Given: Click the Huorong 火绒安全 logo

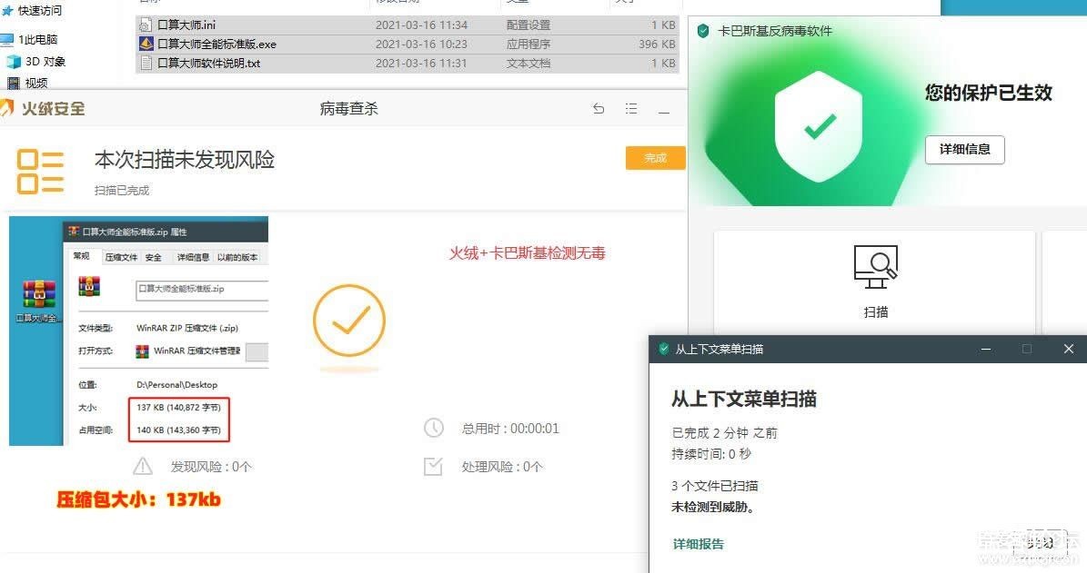Looking at the screenshot, I should tap(42, 108).
